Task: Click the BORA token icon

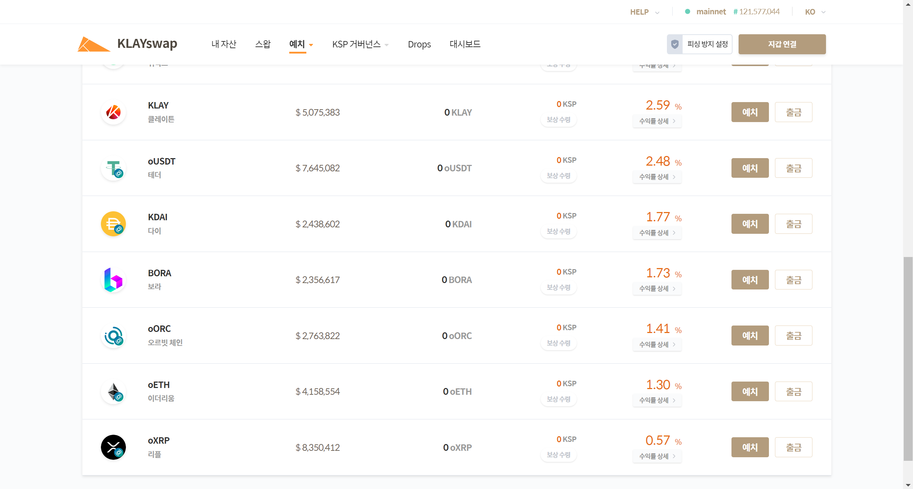Action: pyautogui.click(x=113, y=280)
